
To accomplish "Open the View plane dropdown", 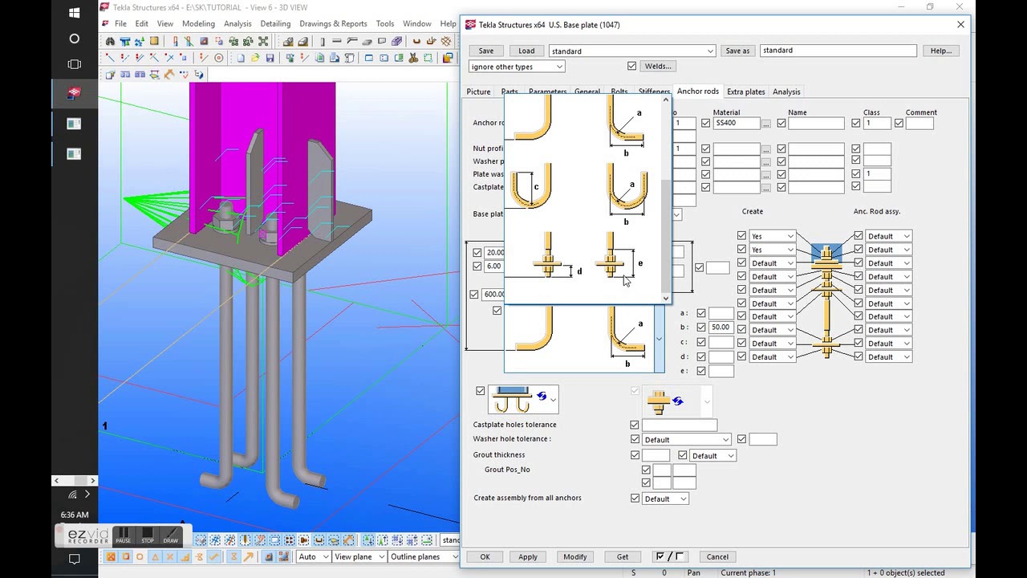I will tap(359, 556).
